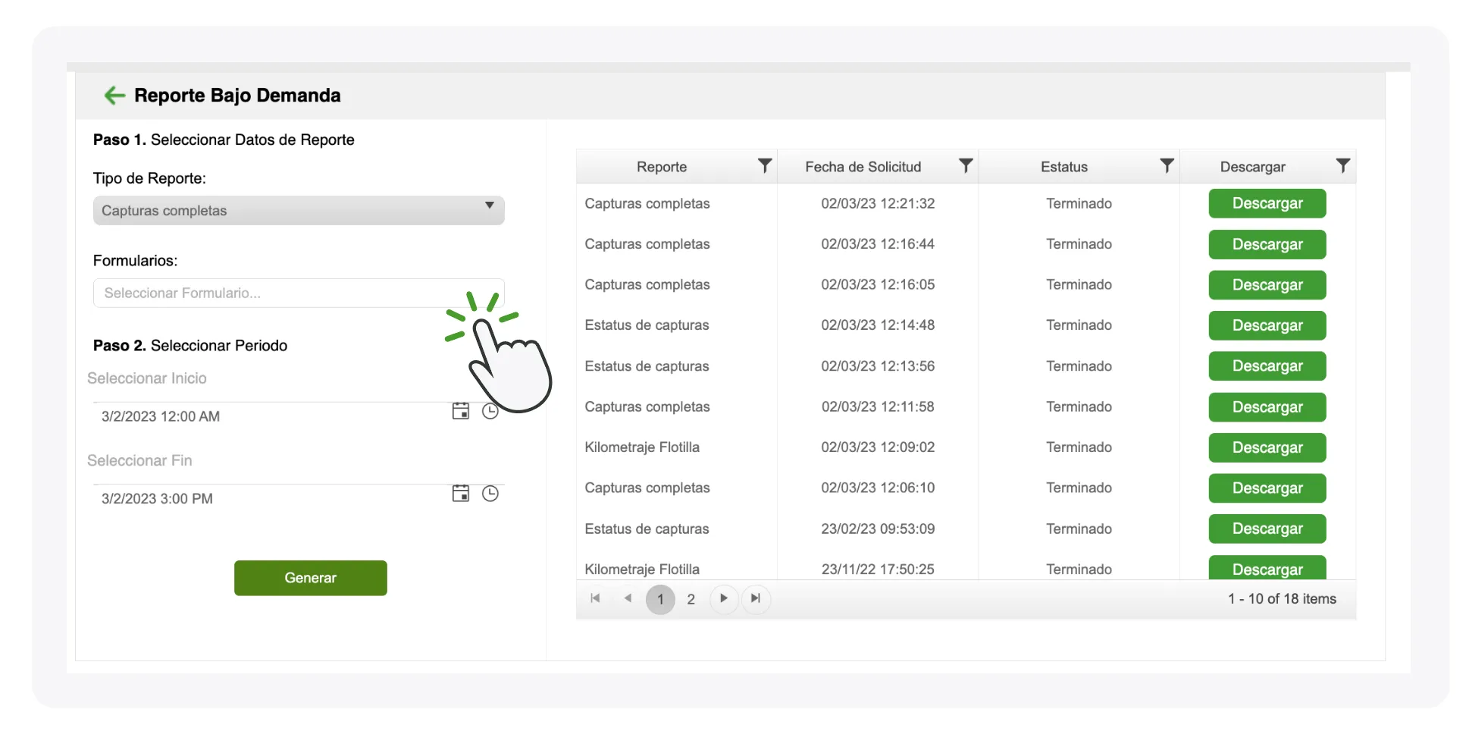
Task: Open clock time picker for Seleccionar Inicio
Action: pyautogui.click(x=490, y=411)
